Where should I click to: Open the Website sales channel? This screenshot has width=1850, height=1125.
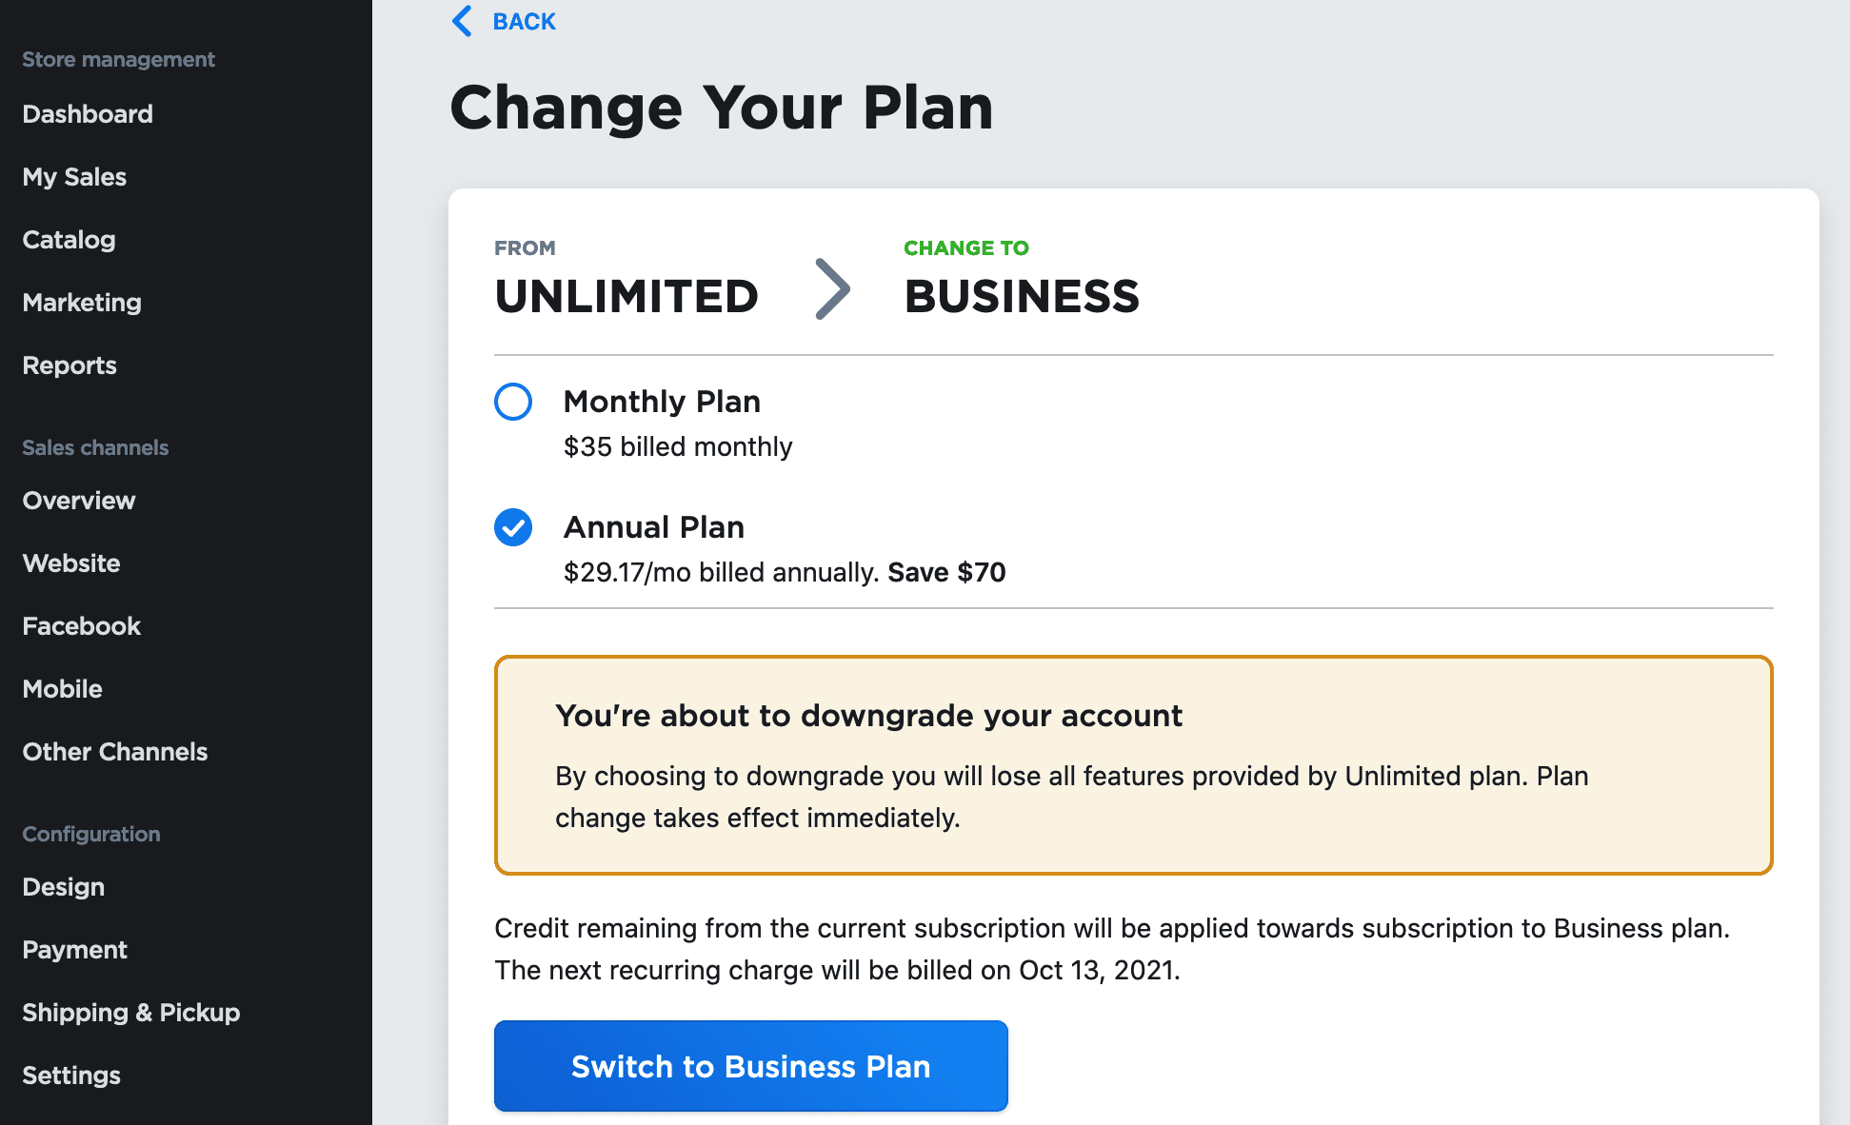pyautogui.click(x=70, y=562)
